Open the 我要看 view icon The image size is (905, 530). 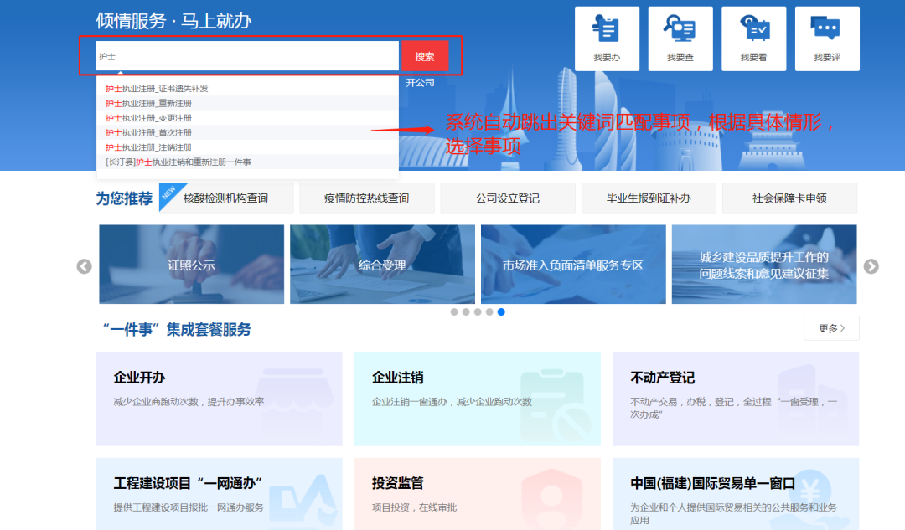753,39
